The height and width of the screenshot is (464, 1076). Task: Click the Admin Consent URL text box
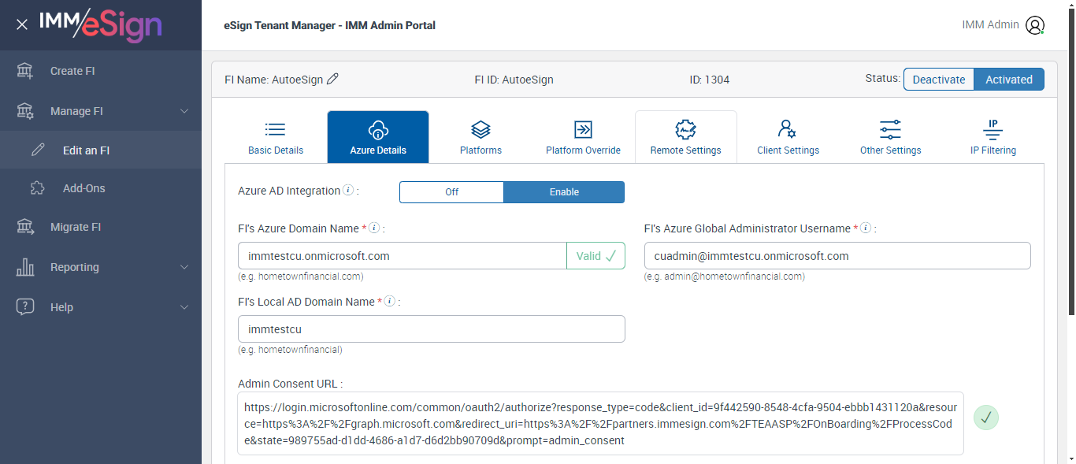pos(601,424)
